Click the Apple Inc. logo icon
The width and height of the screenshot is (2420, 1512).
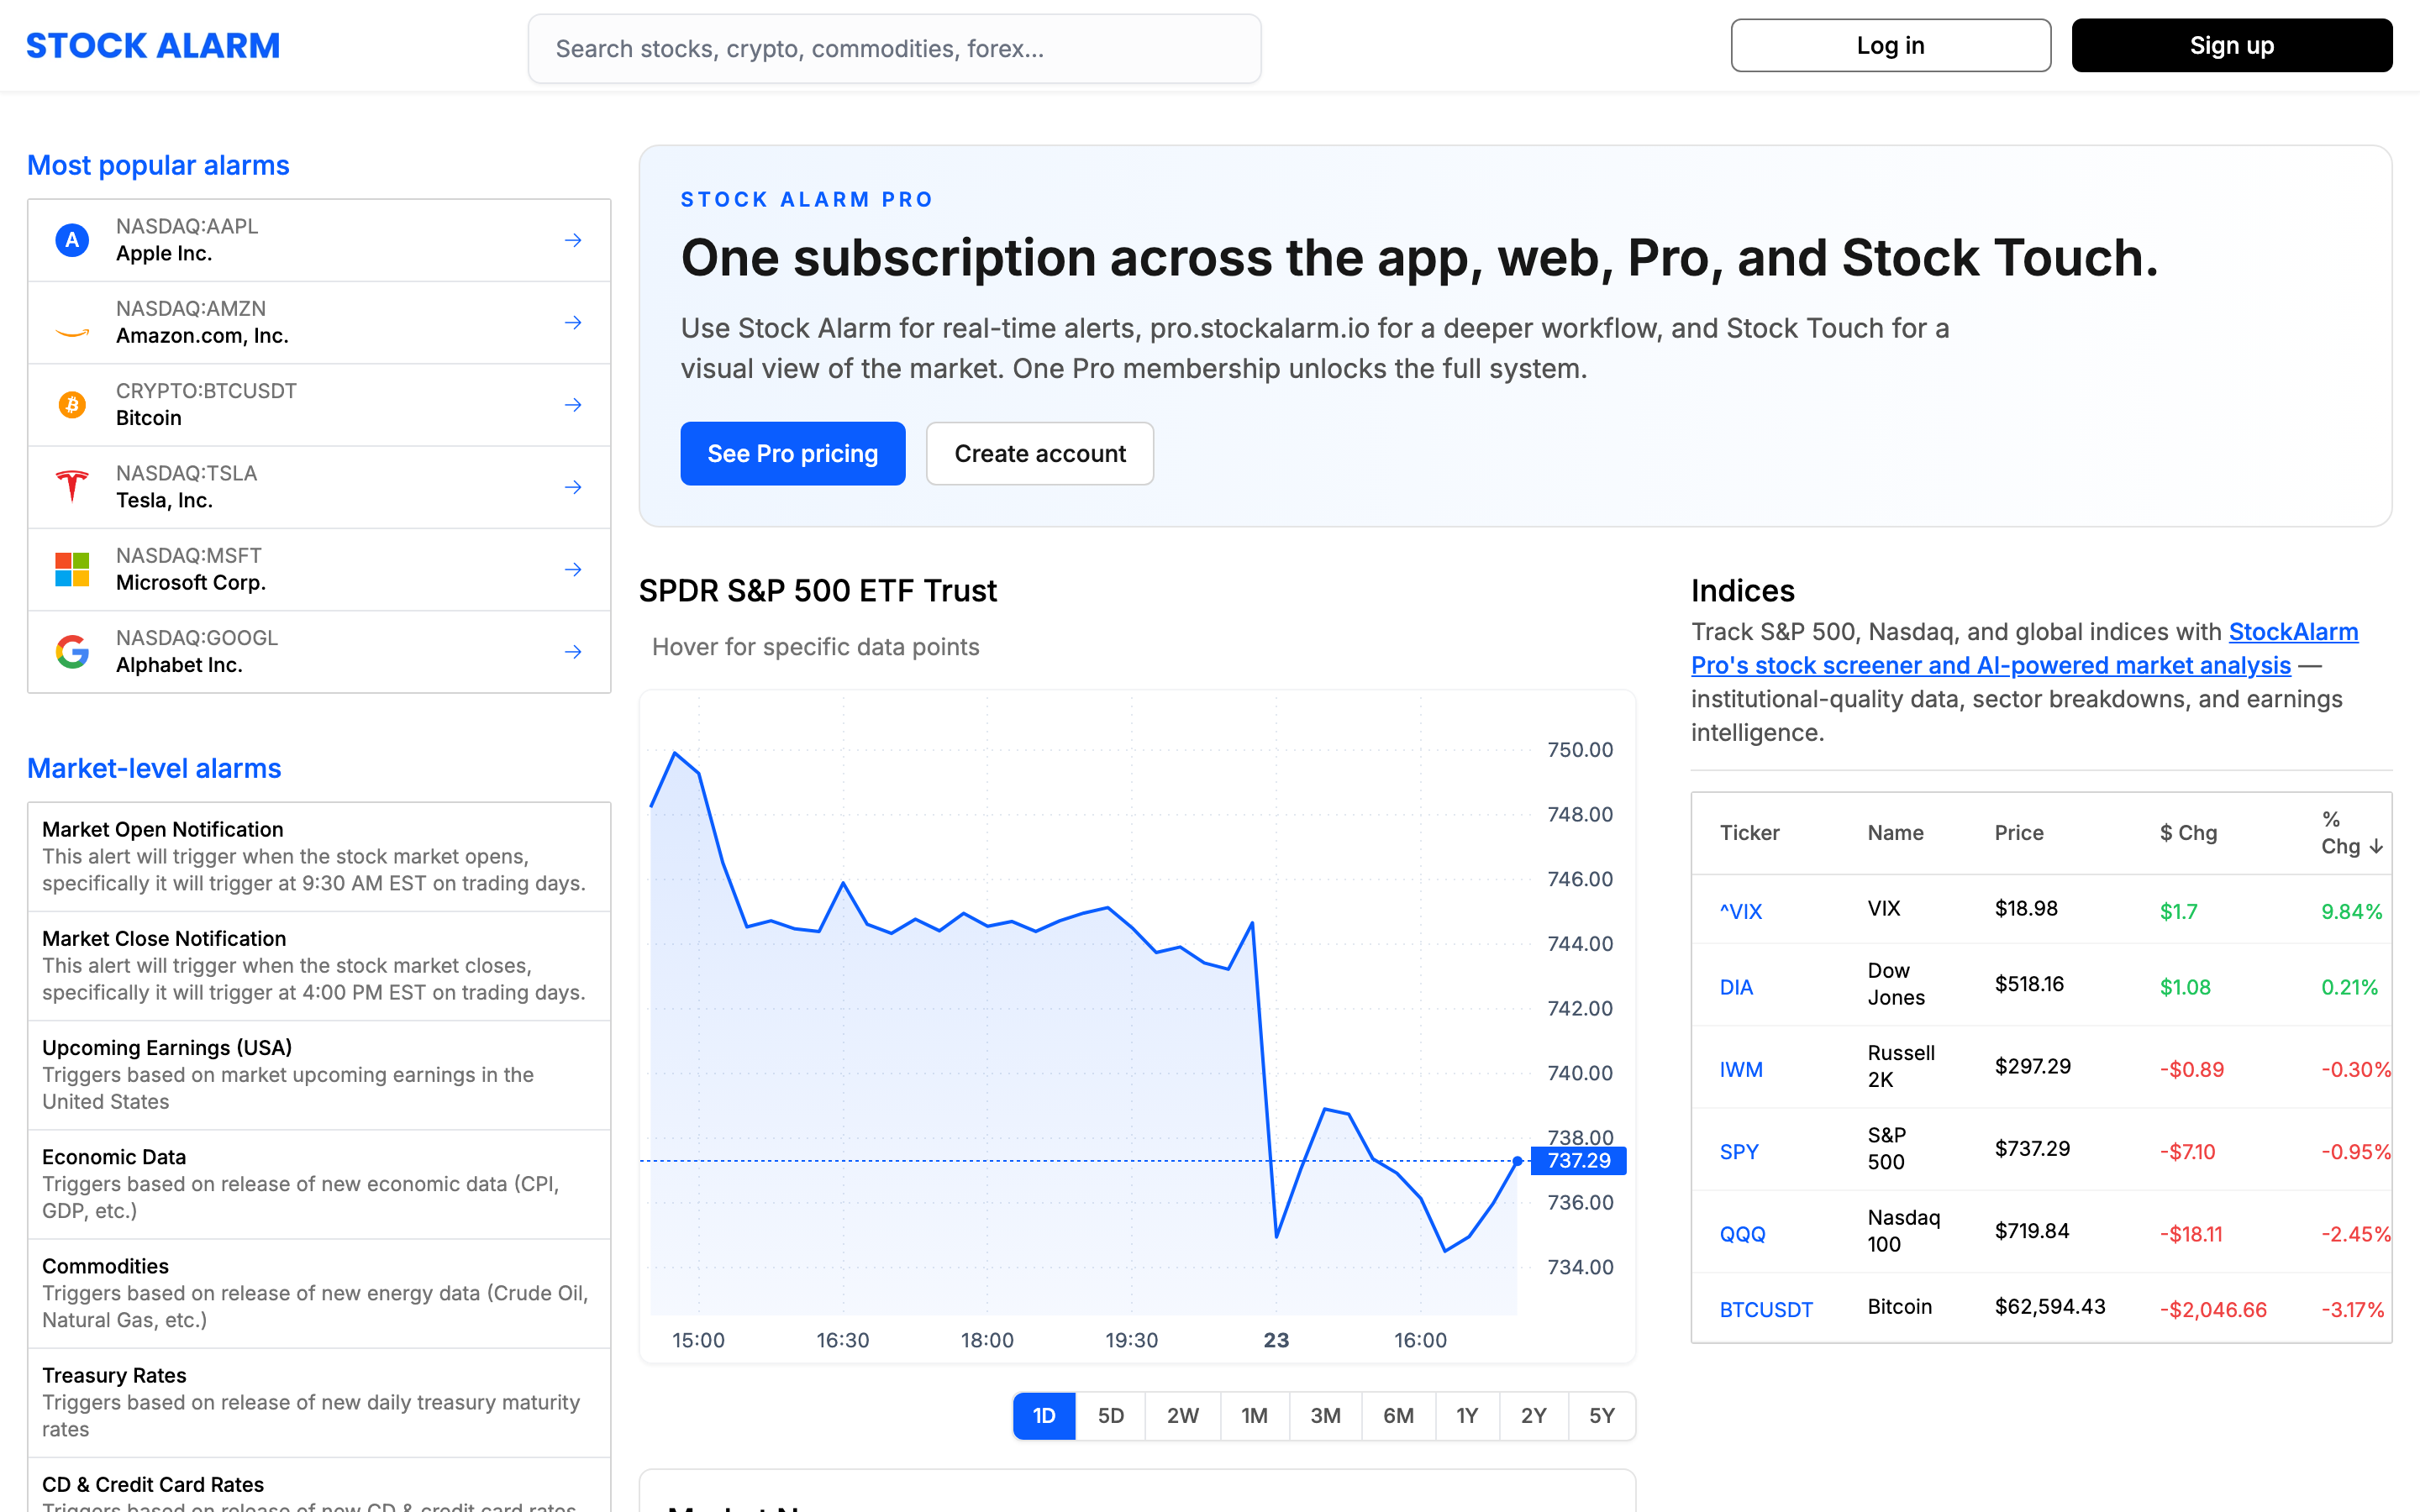[x=72, y=240]
